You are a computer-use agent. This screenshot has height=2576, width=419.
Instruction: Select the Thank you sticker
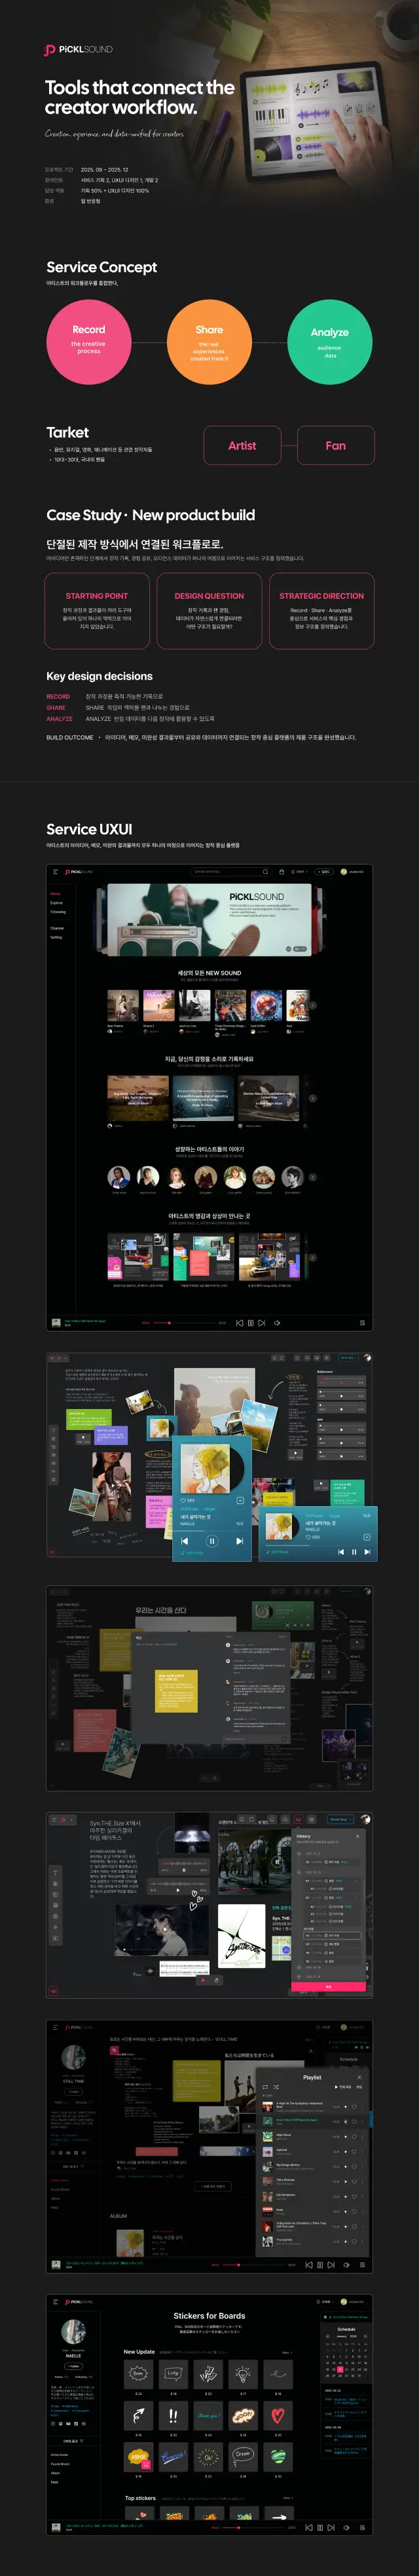coord(208,2415)
